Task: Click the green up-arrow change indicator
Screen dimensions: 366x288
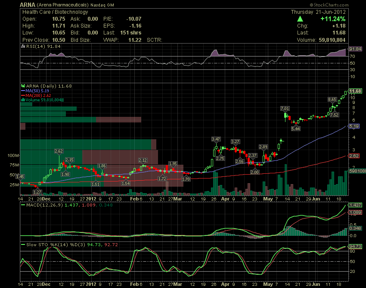Action: (x=300, y=19)
